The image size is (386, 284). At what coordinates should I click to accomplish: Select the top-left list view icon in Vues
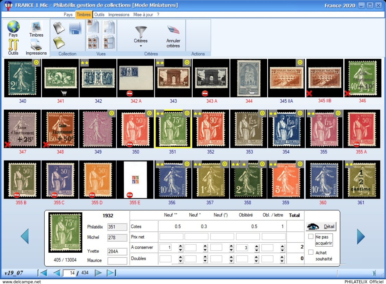(93, 27)
